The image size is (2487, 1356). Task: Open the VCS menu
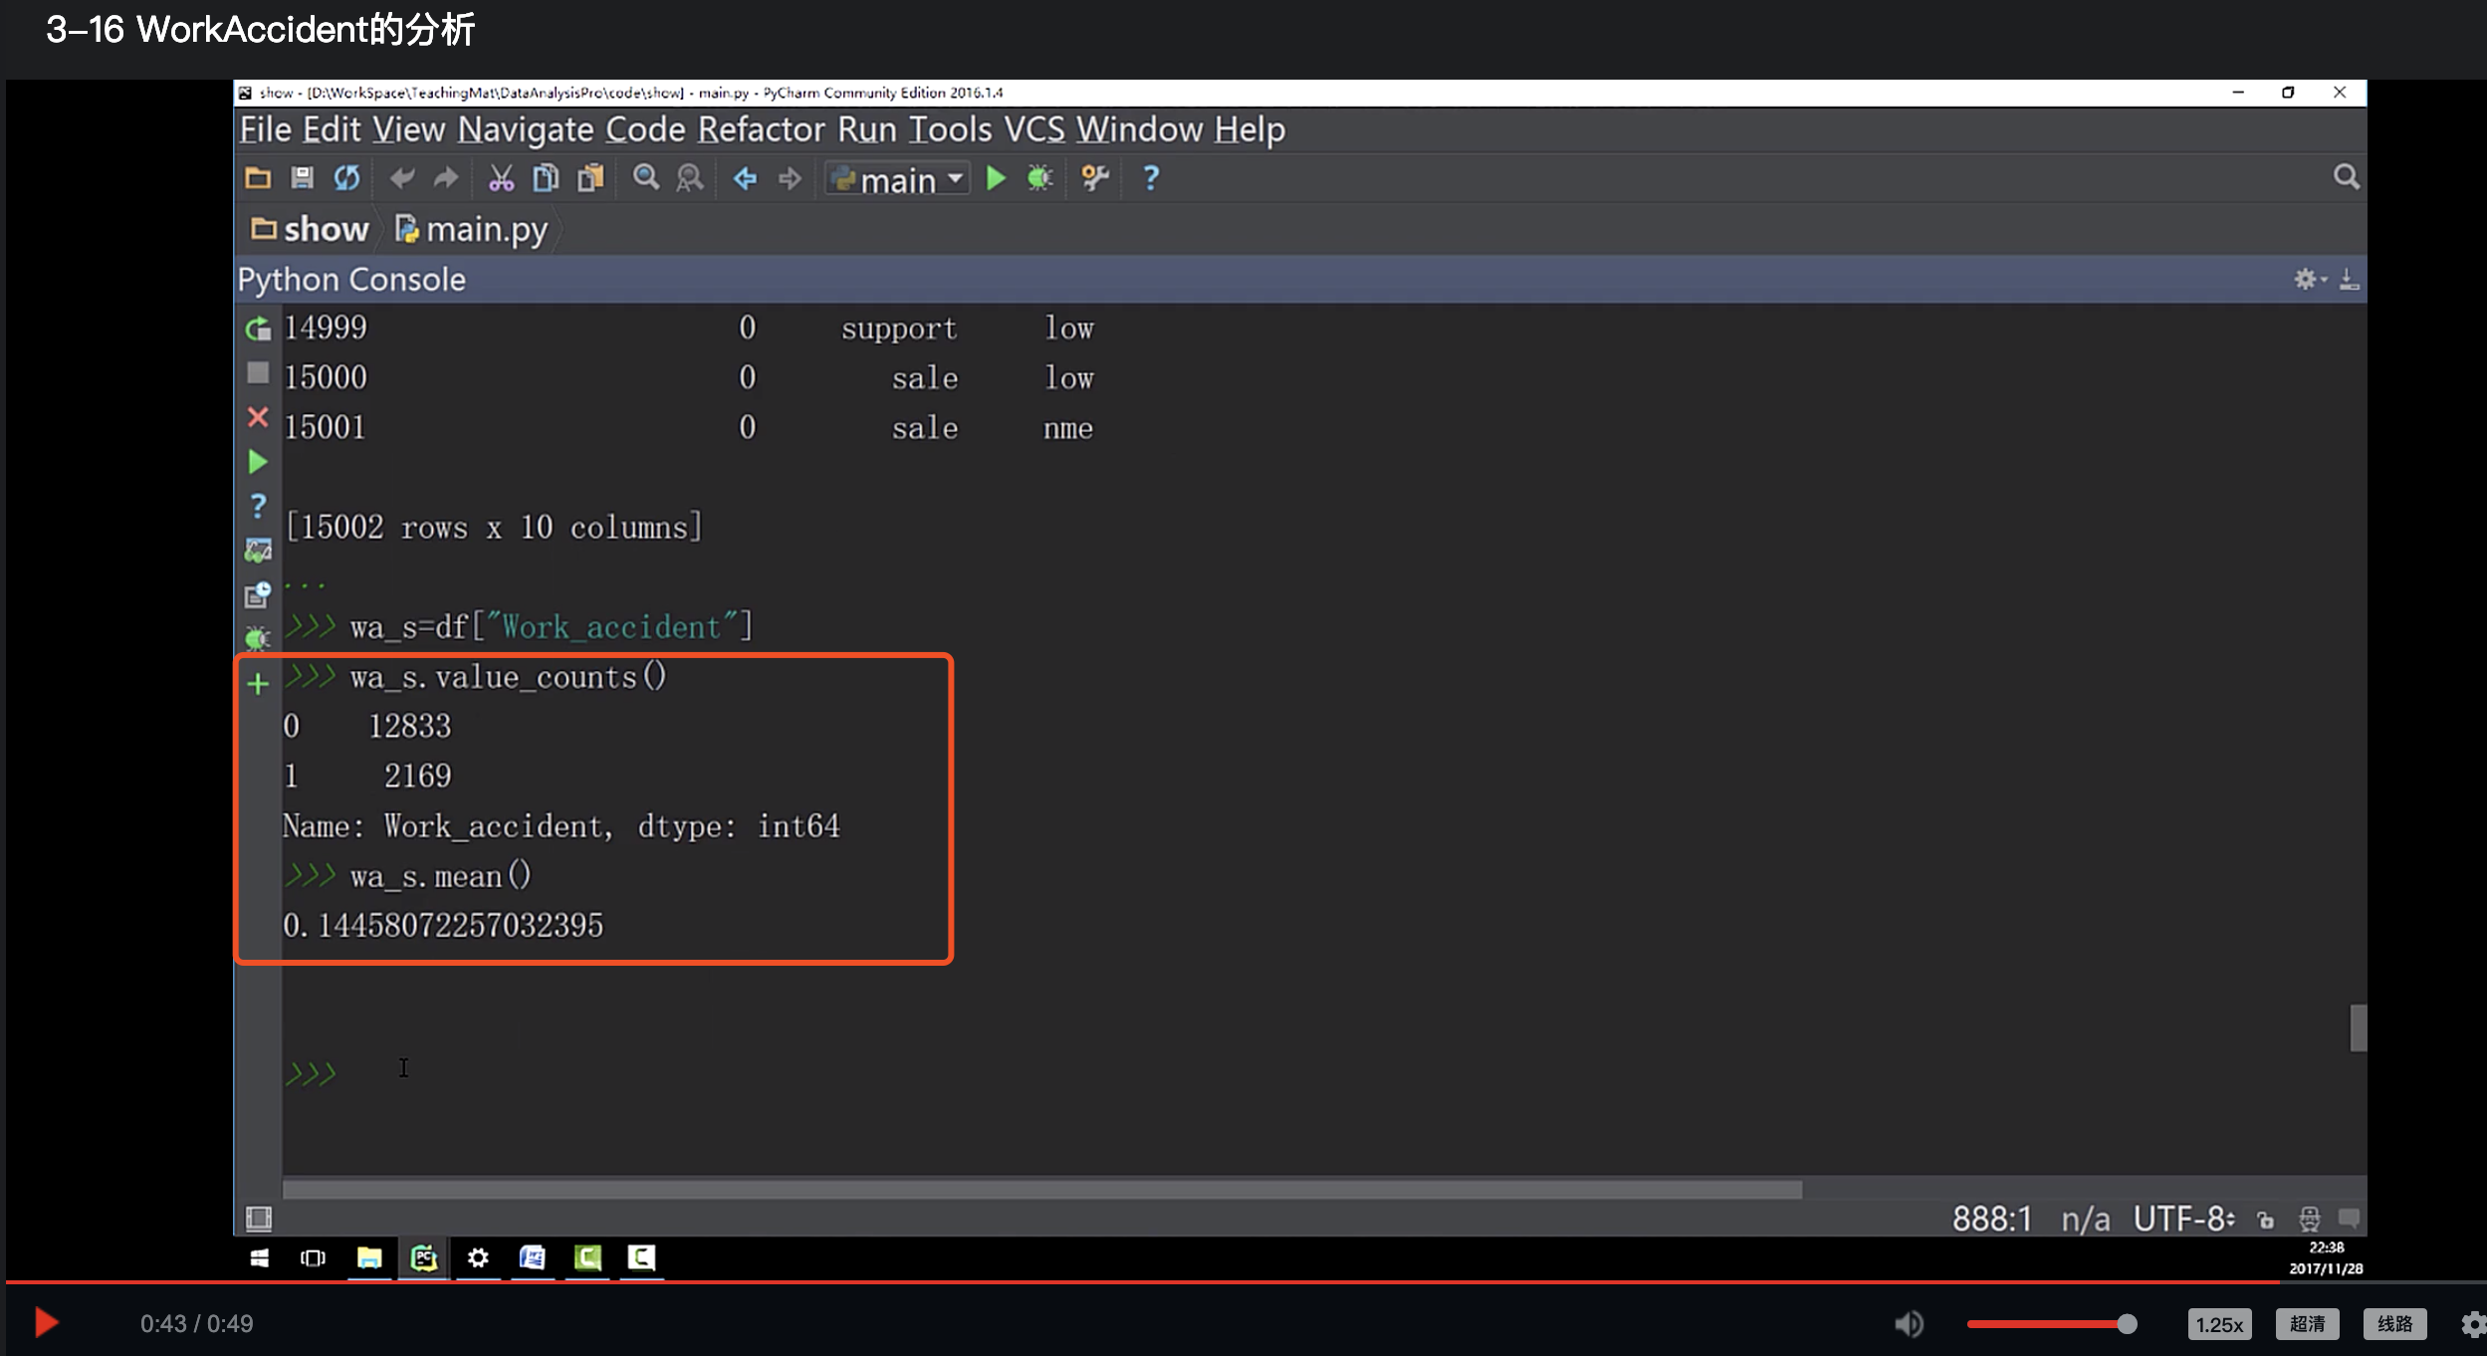(x=1034, y=129)
